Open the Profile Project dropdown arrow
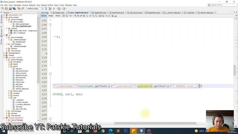 point(66,9)
